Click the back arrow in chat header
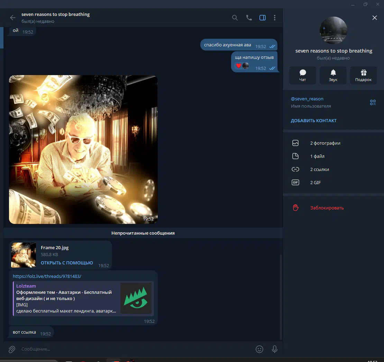Viewport: 384px width, 362px height. [13, 18]
